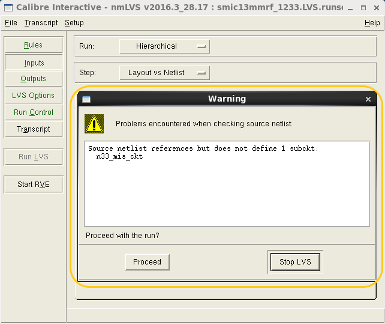Expand the Step Layout vs Netlist dropdown
The height and width of the screenshot is (324, 385).
pyautogui.click(x=164, y=73)
